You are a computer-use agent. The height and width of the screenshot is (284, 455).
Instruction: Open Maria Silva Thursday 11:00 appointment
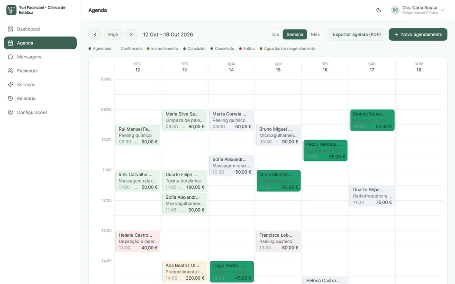point(279,181)
